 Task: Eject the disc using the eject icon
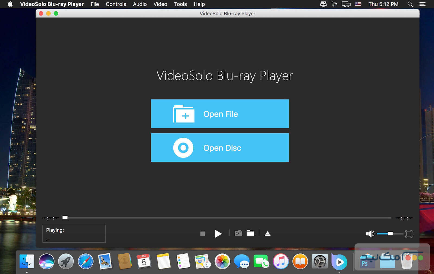(267, 233)
